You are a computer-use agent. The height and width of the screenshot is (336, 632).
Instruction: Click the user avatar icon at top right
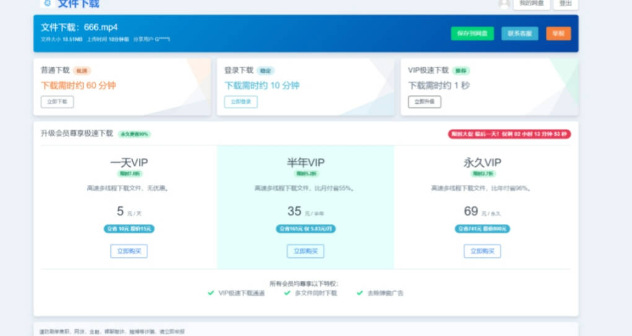click(504, 4)
